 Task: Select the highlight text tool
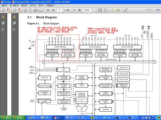point(118,10)
